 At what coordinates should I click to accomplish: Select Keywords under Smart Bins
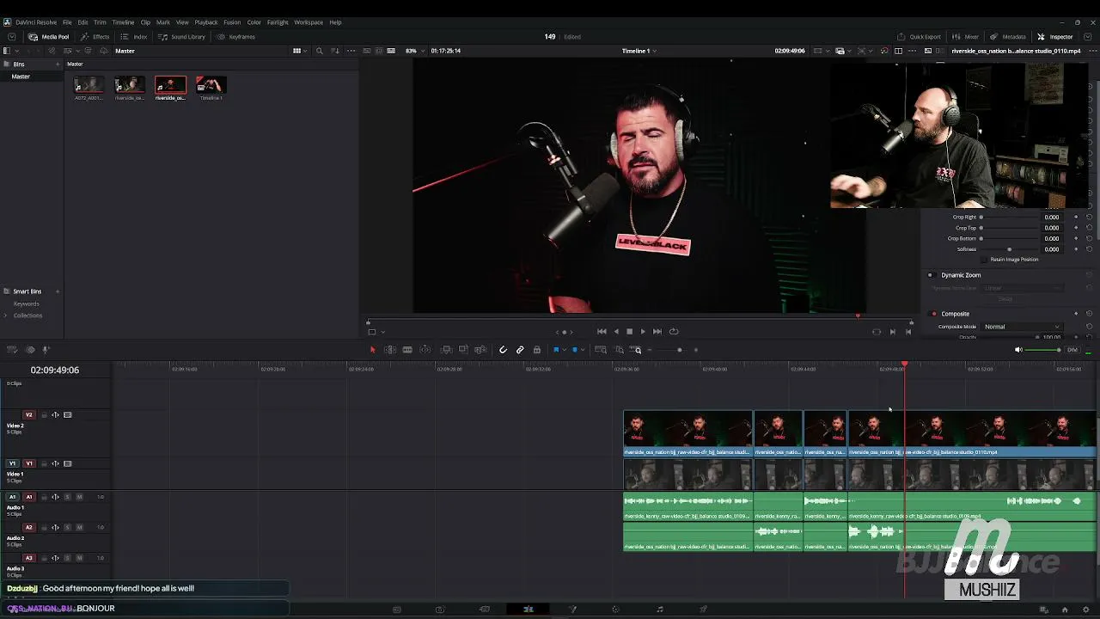tap(26, 303)
